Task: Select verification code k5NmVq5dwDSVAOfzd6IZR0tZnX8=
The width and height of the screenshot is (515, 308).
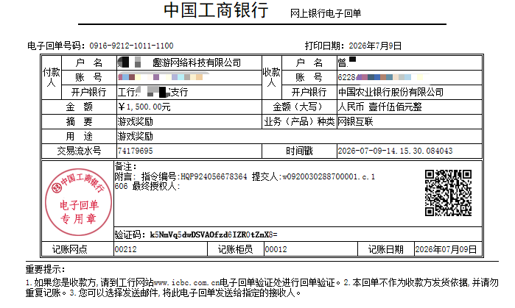Action: [x=214, y=235]
